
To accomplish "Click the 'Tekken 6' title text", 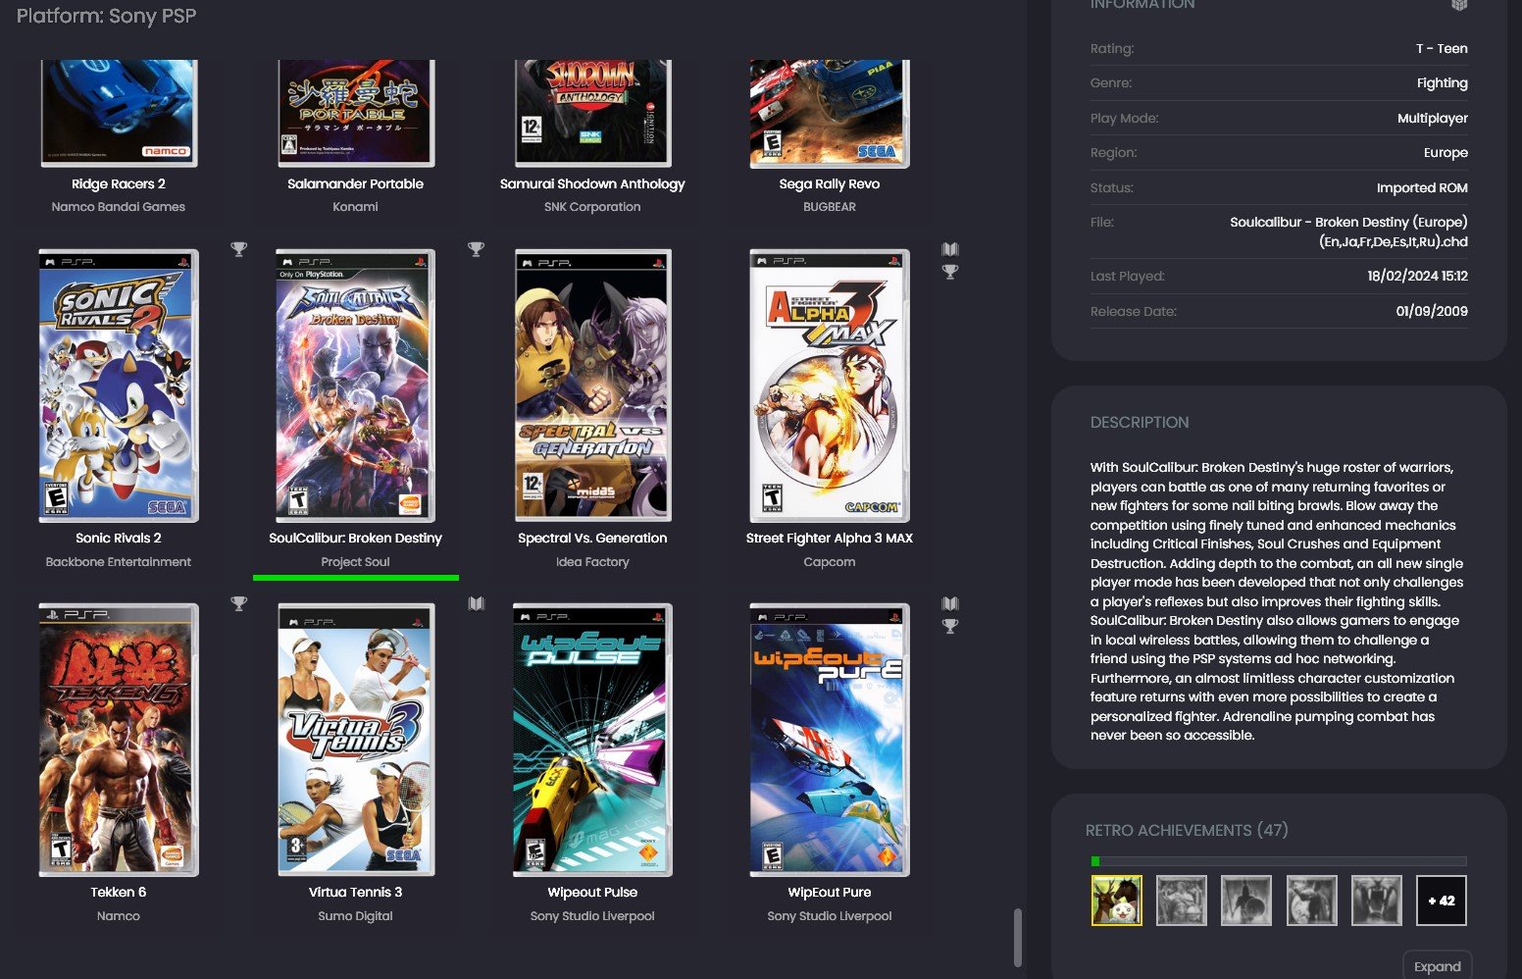I will coord(119,892).
